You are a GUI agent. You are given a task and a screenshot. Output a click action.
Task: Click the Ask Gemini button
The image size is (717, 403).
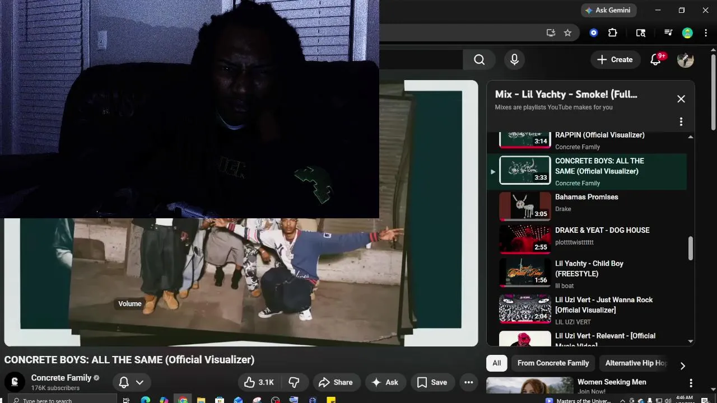[608, 10]
